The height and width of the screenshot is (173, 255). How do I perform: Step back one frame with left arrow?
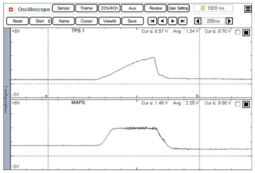(x=162, y=21)
